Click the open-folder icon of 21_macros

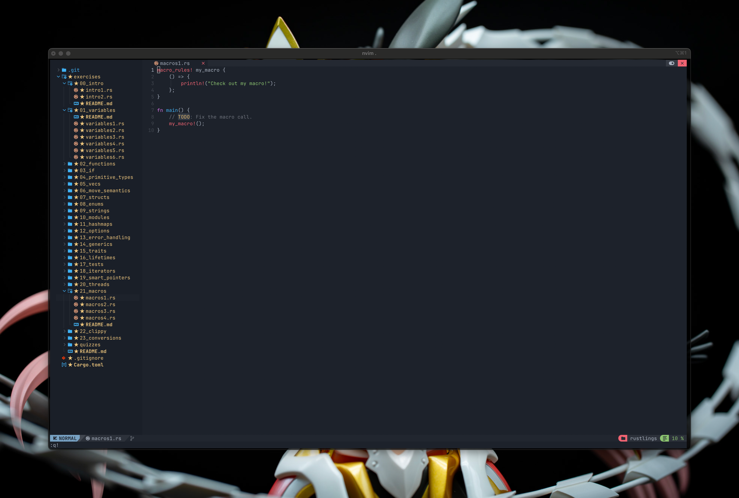tap(70, 291)
